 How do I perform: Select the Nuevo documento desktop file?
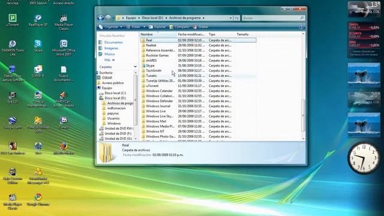(64, 73)
